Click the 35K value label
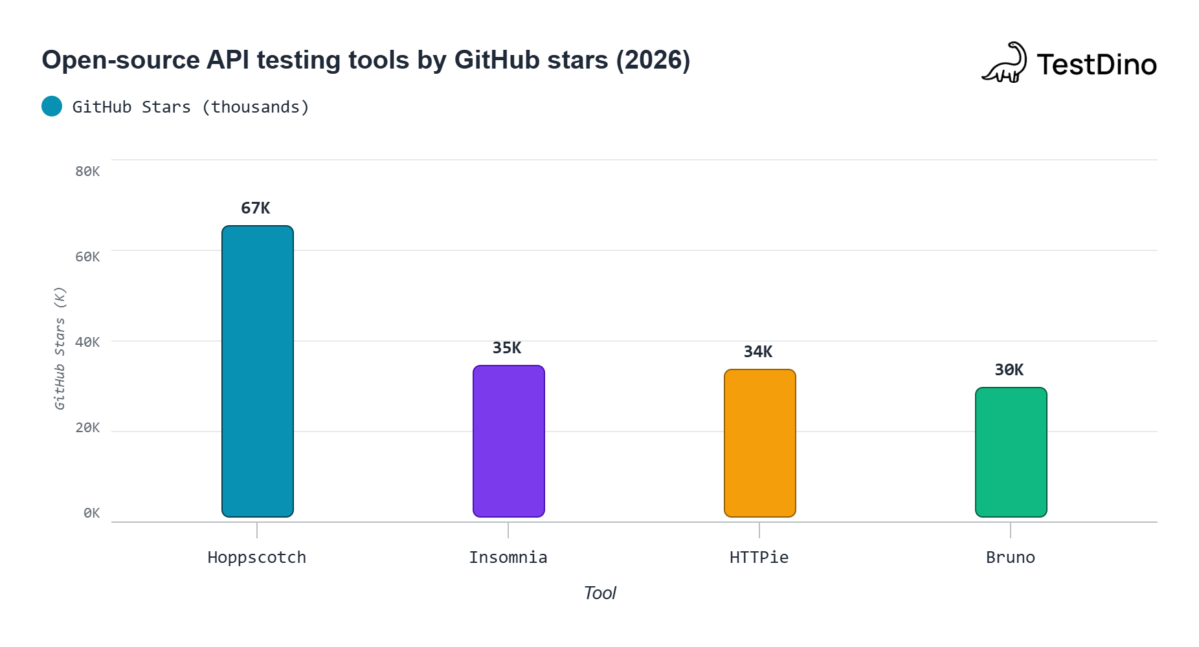This screenshot has height=647, width=1199. pos(507,348)
